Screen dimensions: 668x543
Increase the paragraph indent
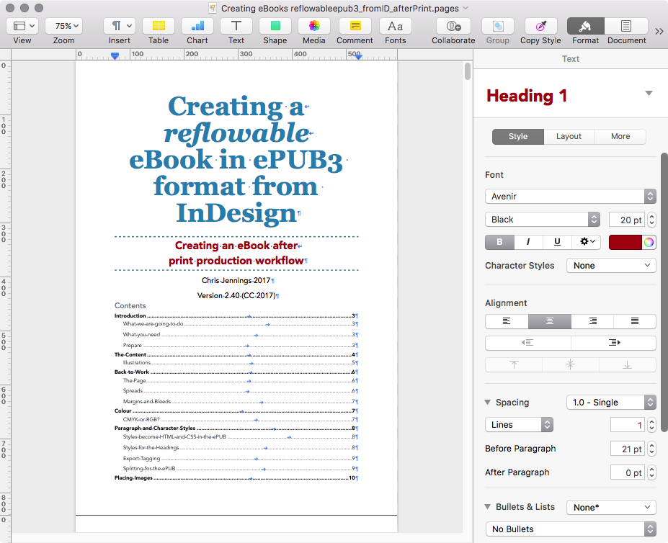(x=613, y=342)
